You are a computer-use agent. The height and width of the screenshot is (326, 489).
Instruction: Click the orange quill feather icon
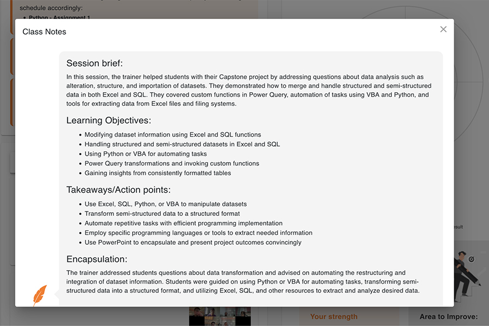tap(40, 293)
